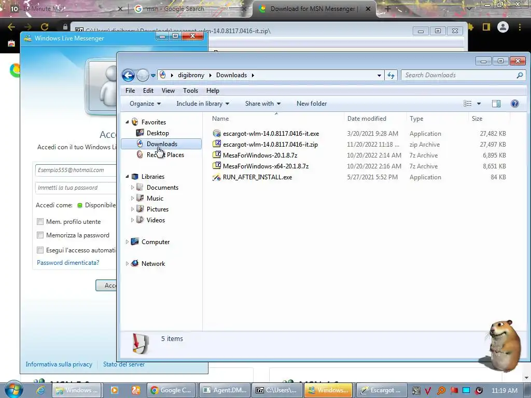Select the Computer icon in tree
The width and height of the screenshot is (531, 398).
(135, 241)
